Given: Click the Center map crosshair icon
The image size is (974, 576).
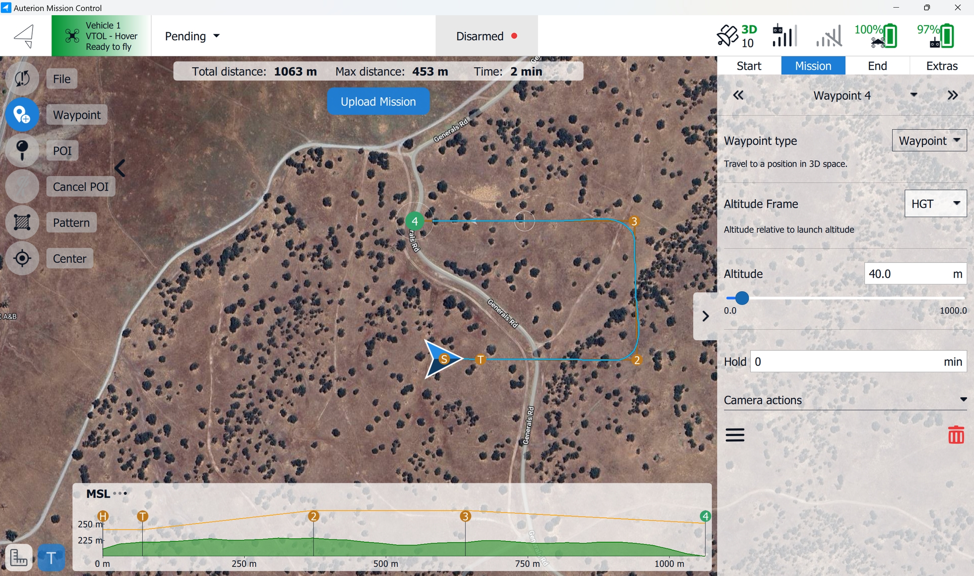Looking at the screenshot, I should click(22, 258).
